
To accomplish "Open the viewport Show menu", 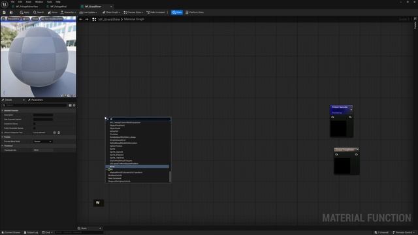I will point(35,19).
